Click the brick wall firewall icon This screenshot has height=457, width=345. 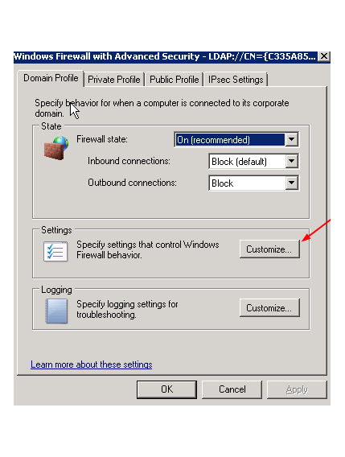tap(56, 148)
